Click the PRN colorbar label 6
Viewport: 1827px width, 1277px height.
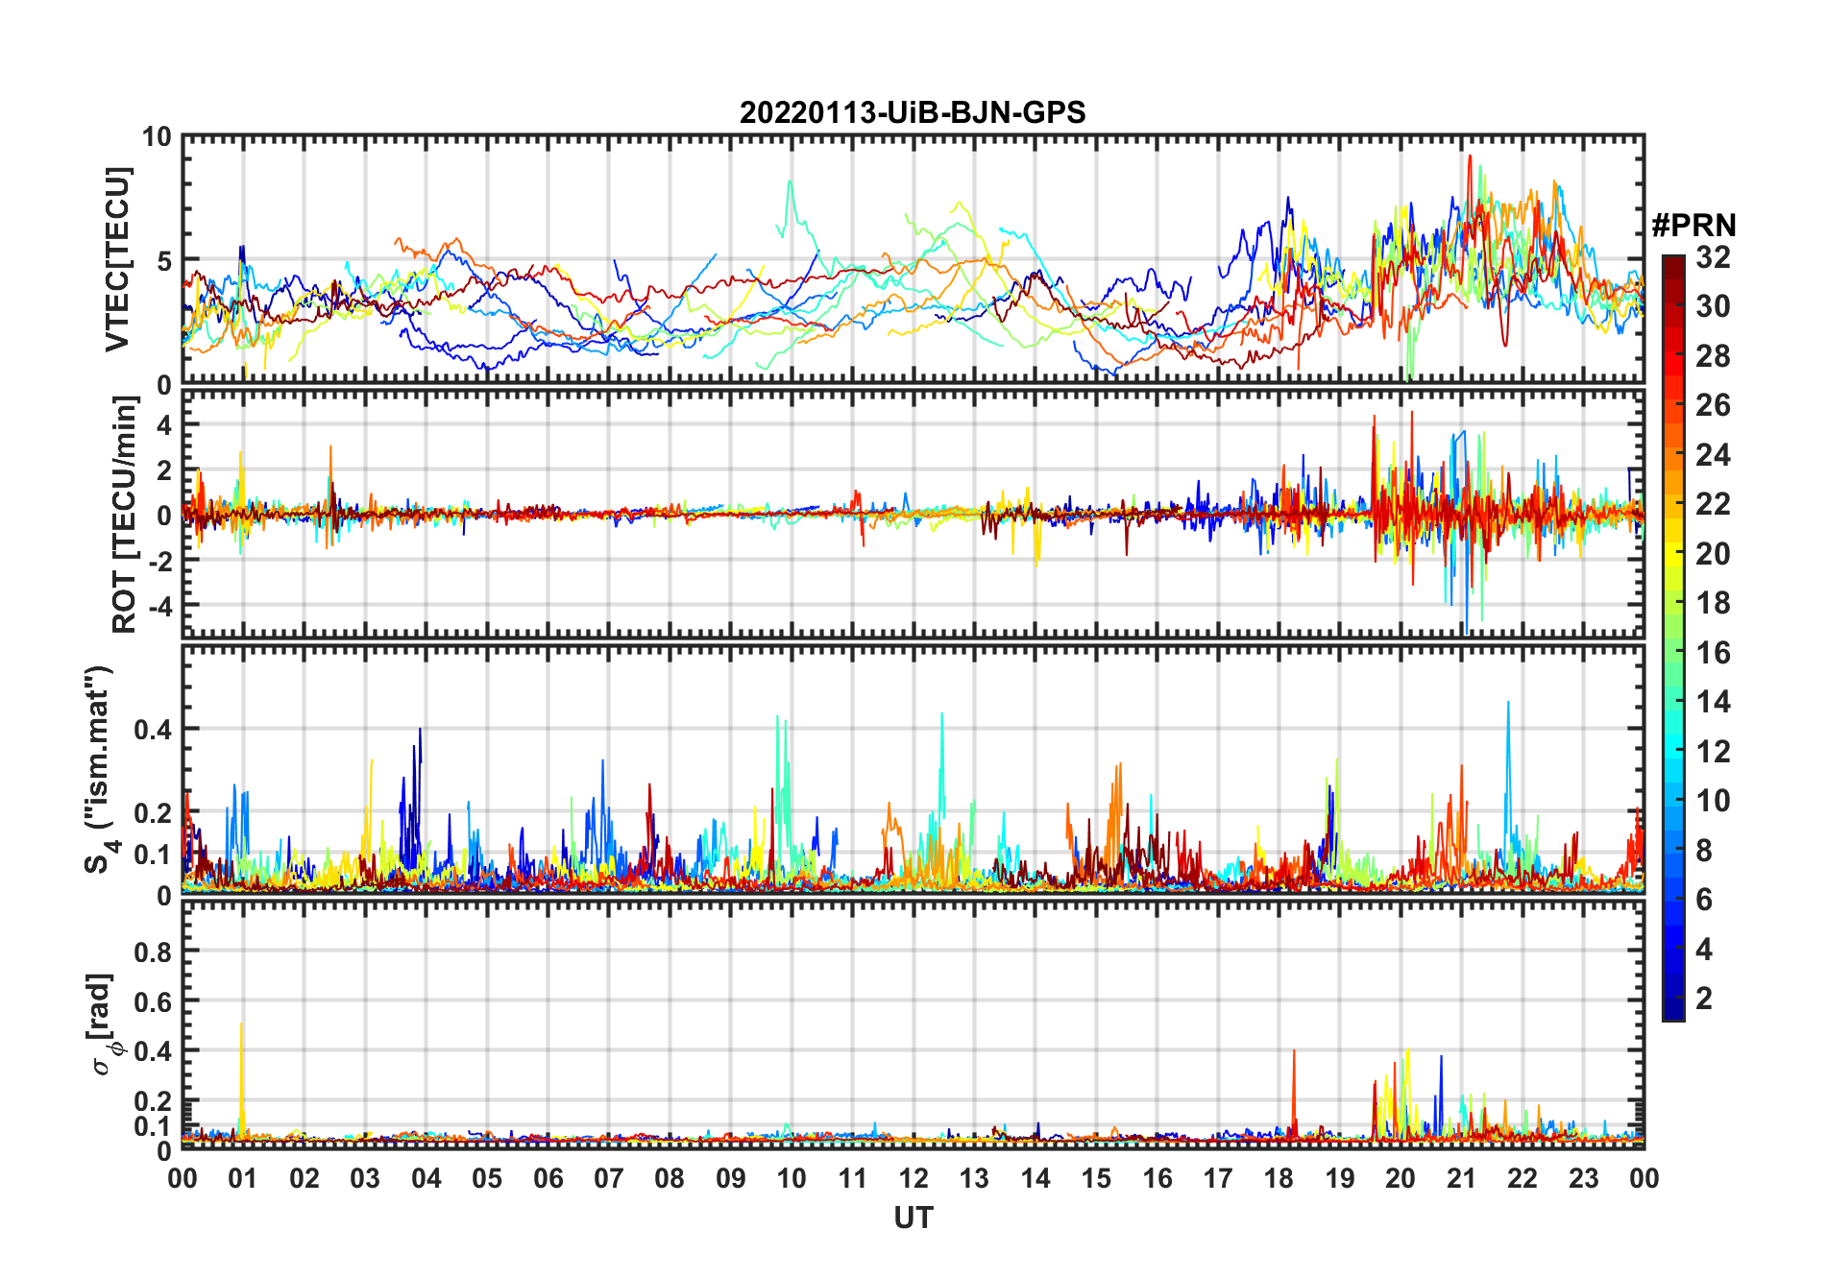tap(1704, 900)
